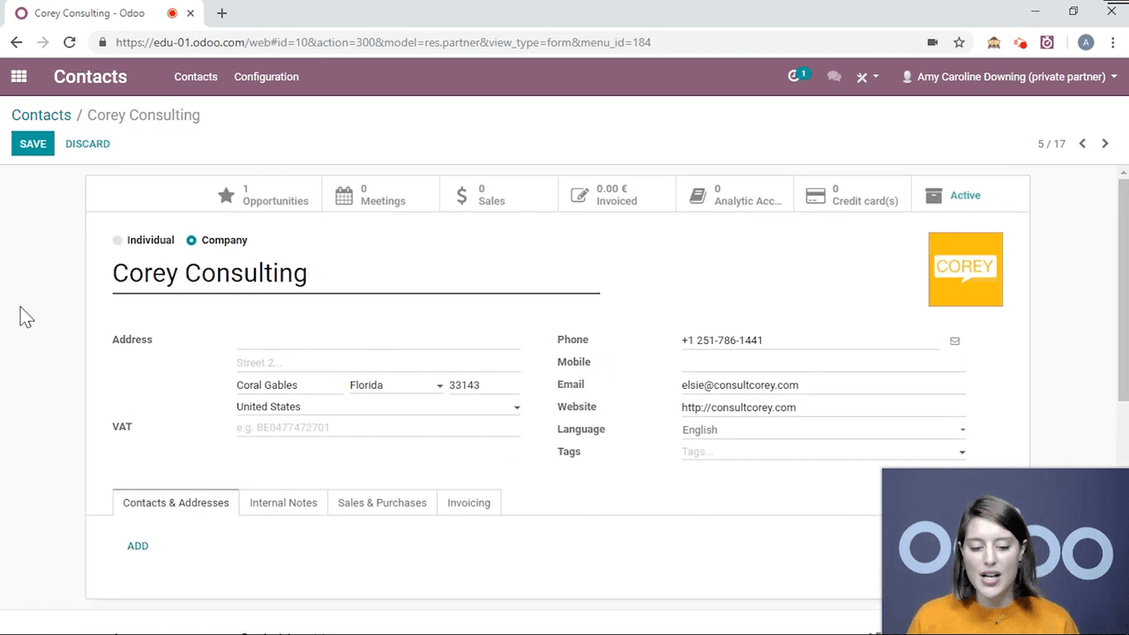Image resolution: width=1129 pixels, height=635 pixels.
Task: Click the SAVE button
Action: pyautogui.click(x=33, y=144)
